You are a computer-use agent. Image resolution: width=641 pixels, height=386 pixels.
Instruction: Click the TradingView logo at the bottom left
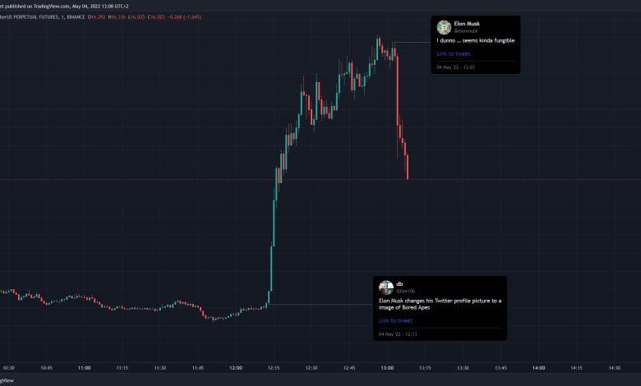(7, 381)
